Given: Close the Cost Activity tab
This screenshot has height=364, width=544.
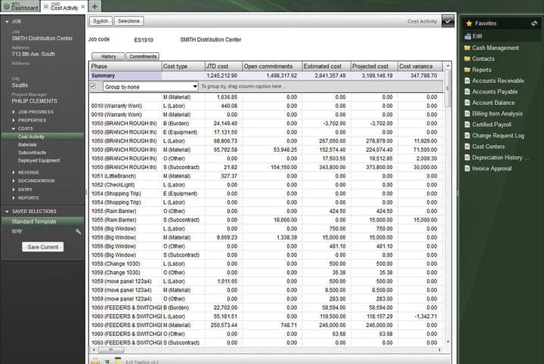Looking at the screenshot, I should tap(83, 6).
